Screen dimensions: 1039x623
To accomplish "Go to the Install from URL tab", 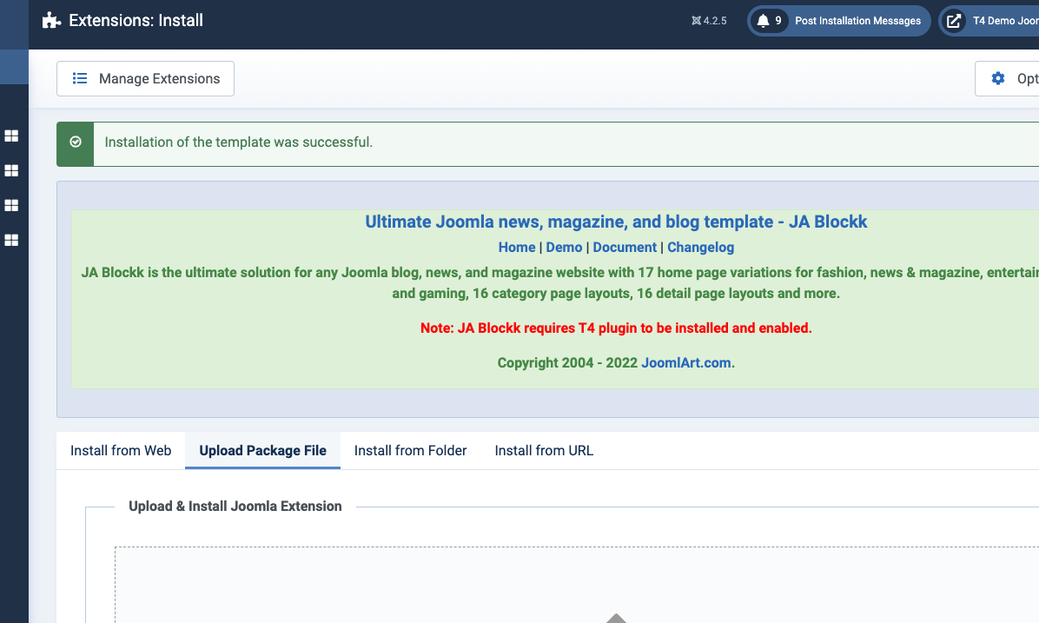I will [x=544, y=450].
